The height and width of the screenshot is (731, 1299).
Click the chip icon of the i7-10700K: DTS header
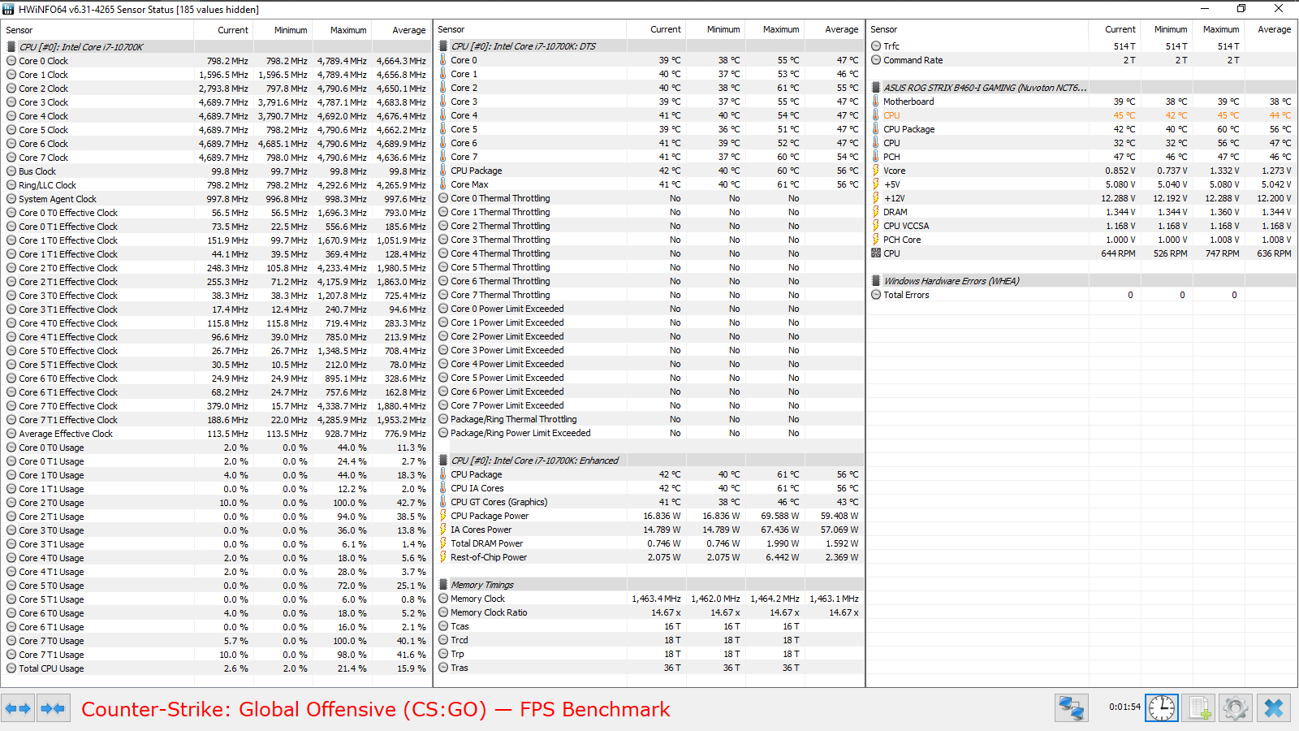click(443, 46)
